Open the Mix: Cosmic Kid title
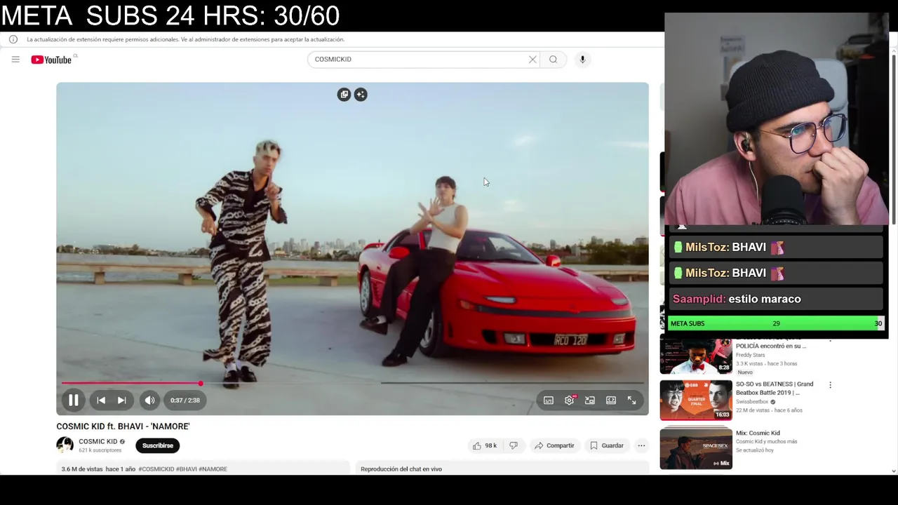Viewport: 898px width, 505px height. pos(758,433)
